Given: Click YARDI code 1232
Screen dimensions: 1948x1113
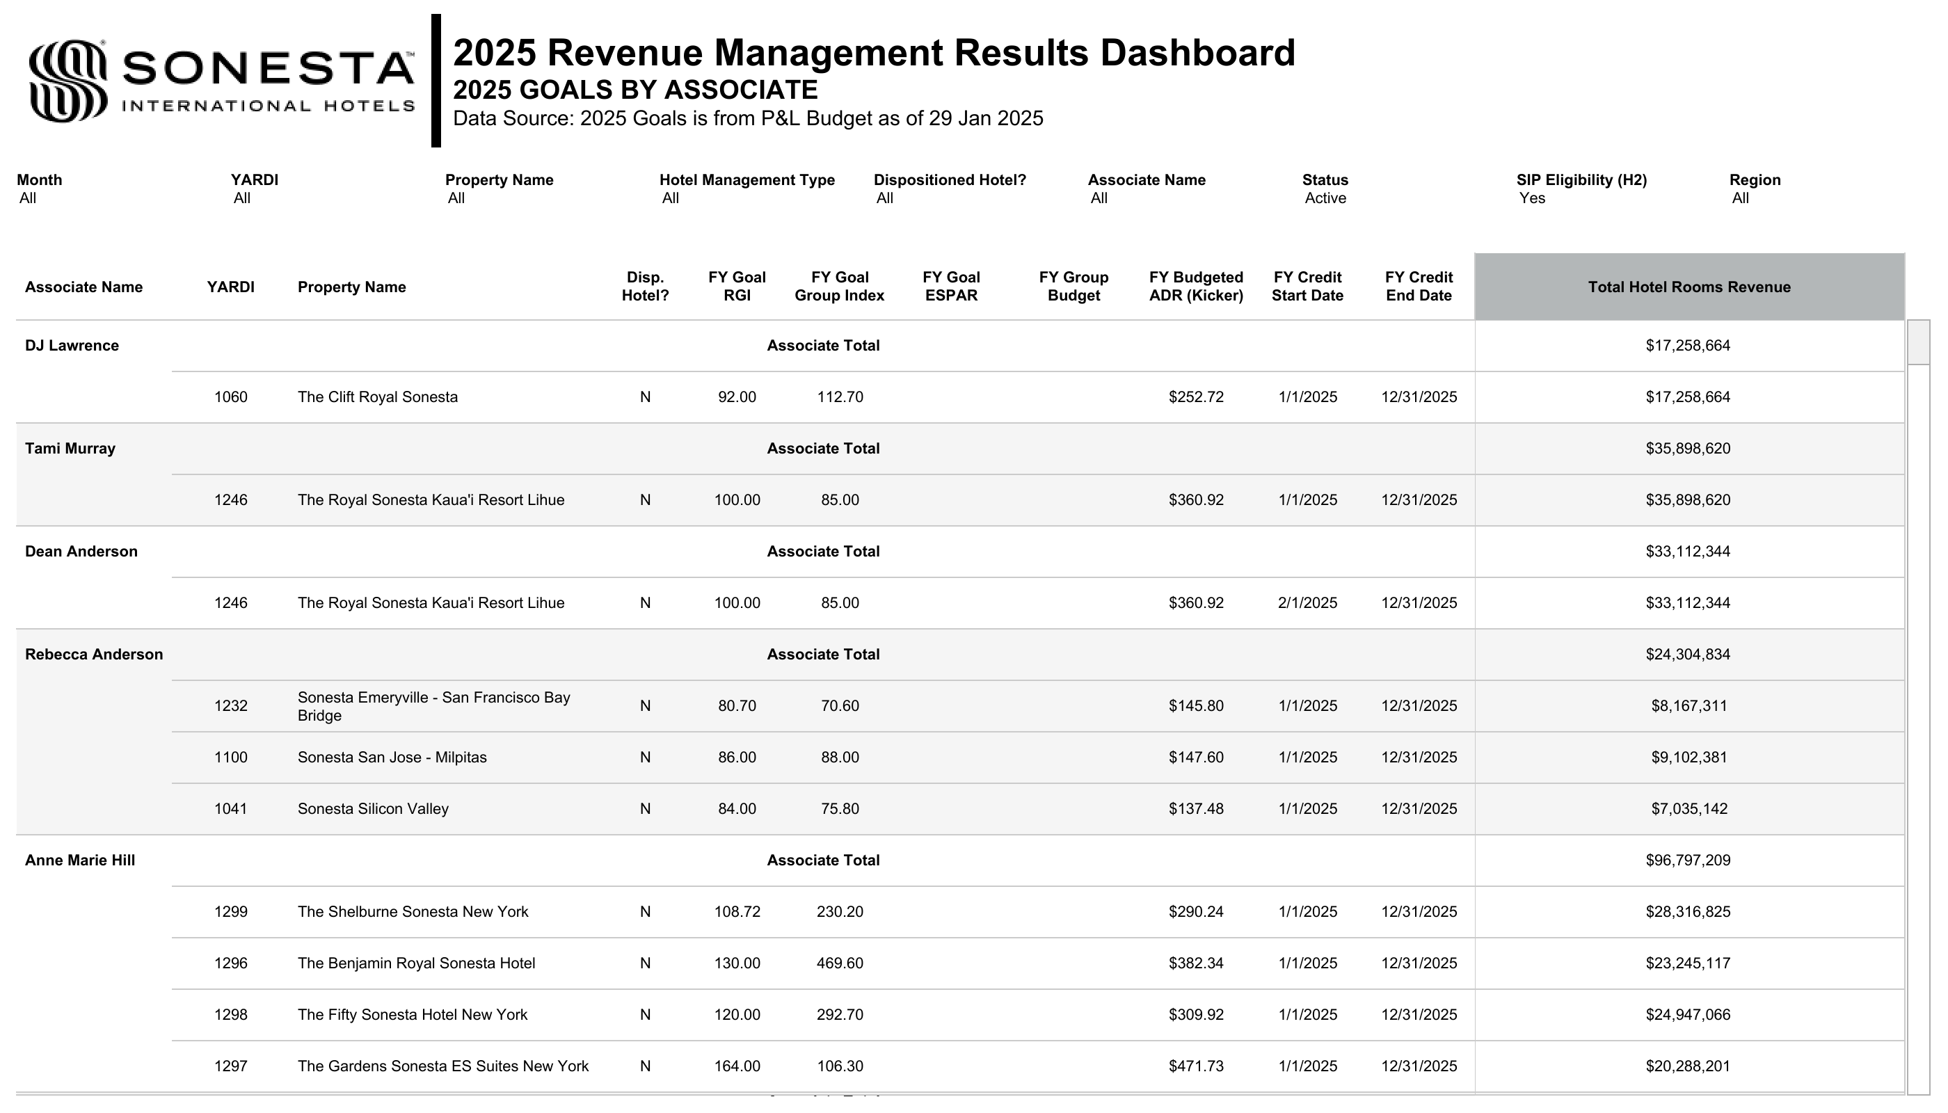Looking at the screenshot, I should coord(231,706).
